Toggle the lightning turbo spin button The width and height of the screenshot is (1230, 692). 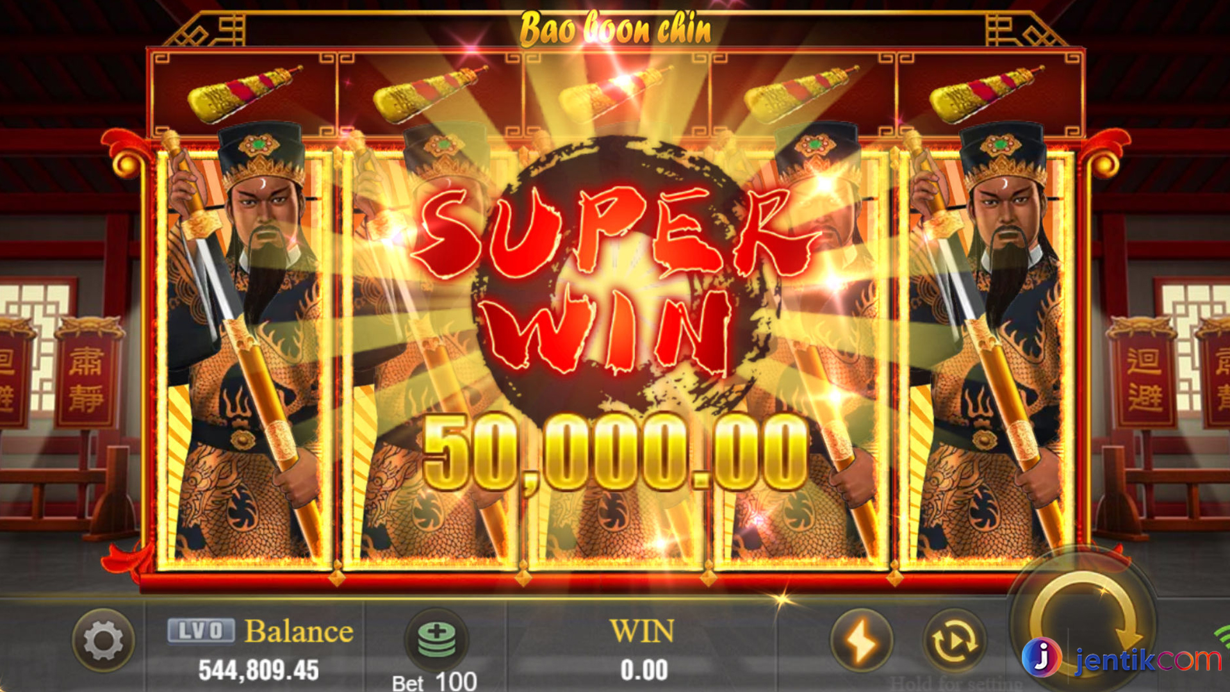click(862, 640)
